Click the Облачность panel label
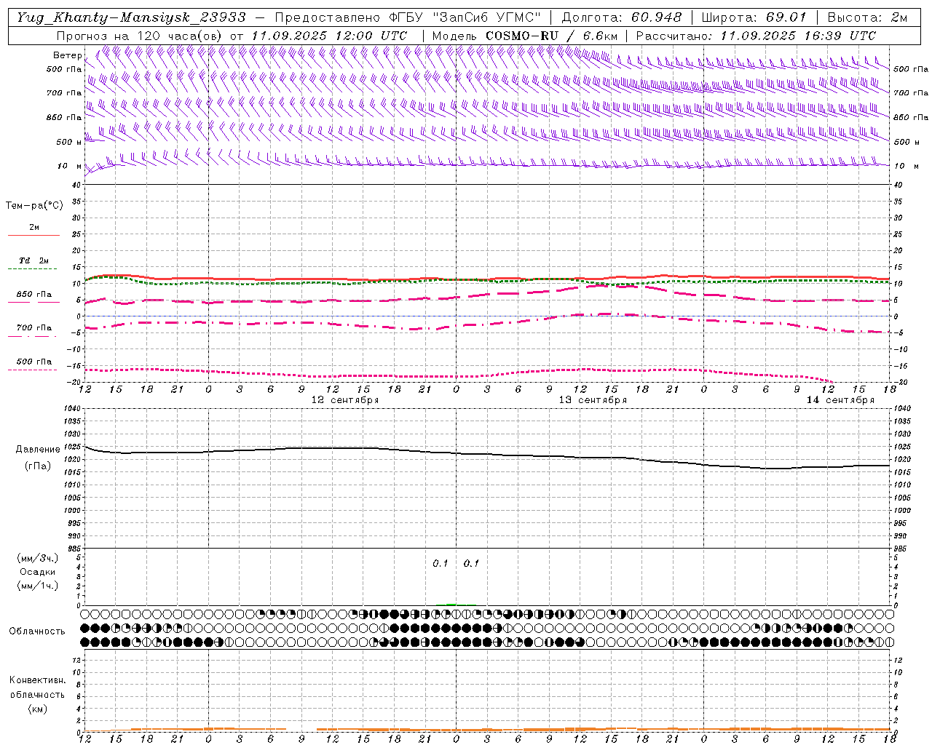The image size is (932, 745). pyautogui.click(x=37, y=632)
